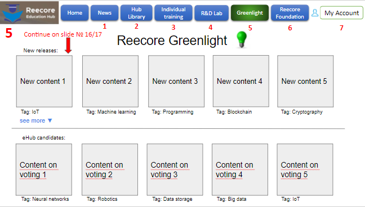
Task: Select the New content 5 card
Action: click(305, 81)
